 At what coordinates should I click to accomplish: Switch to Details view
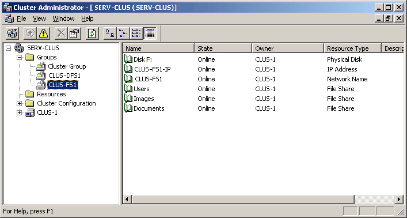tap(150, 33)
